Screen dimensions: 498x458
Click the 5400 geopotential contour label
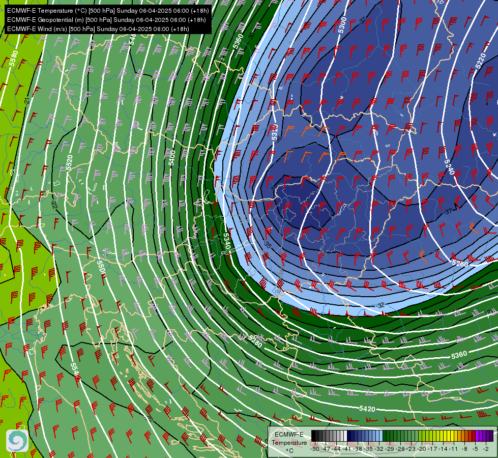pyautogui.click(x=172, y=158)
